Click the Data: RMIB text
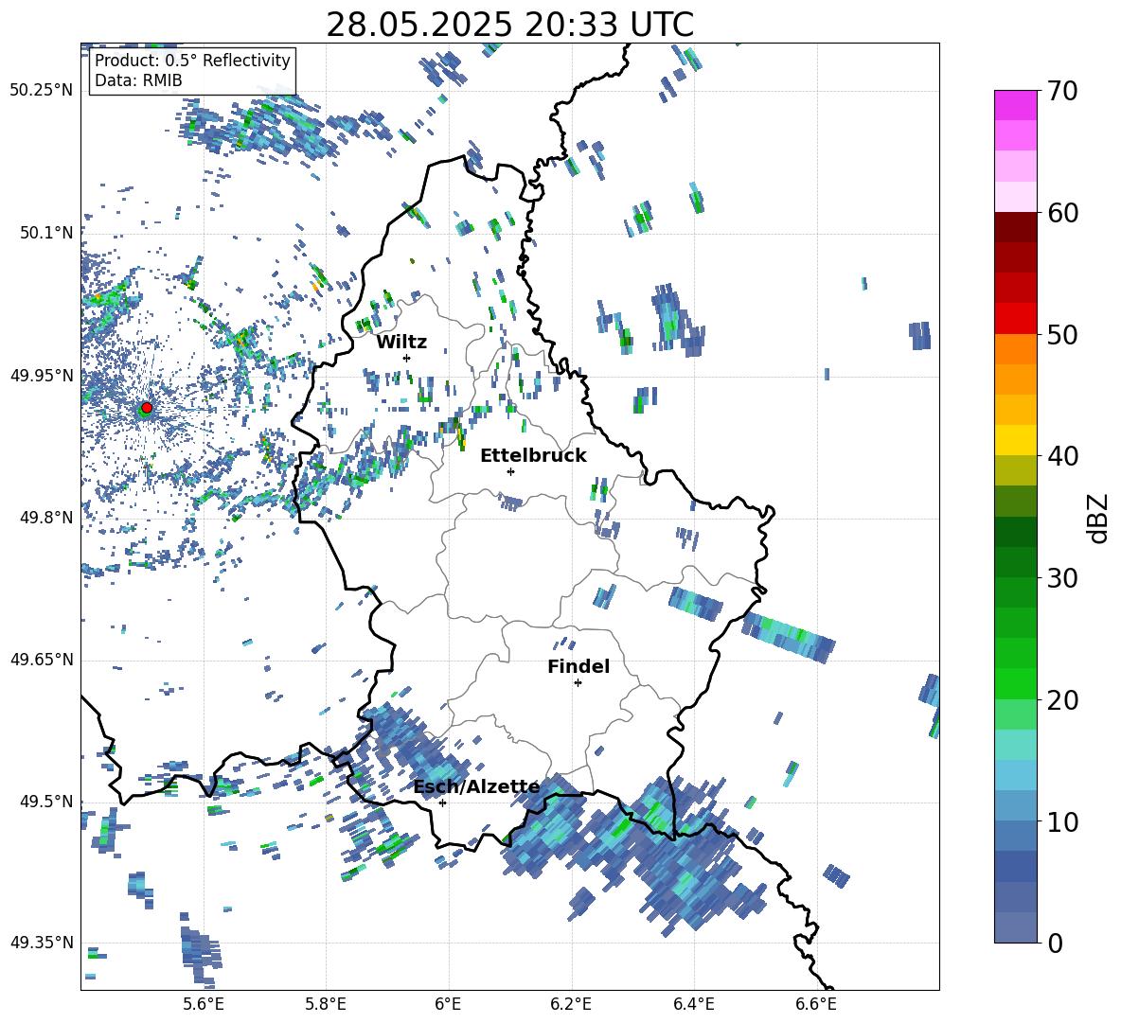The image size is (1121, 1023). [138, 80]
